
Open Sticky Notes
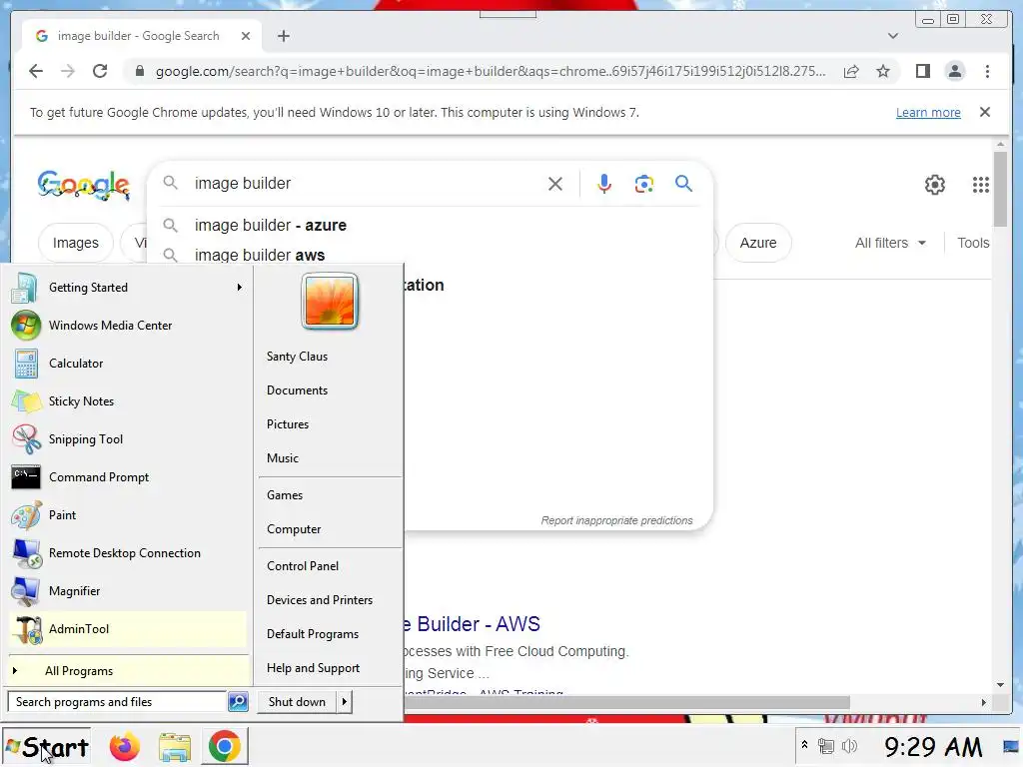point(127,401)
